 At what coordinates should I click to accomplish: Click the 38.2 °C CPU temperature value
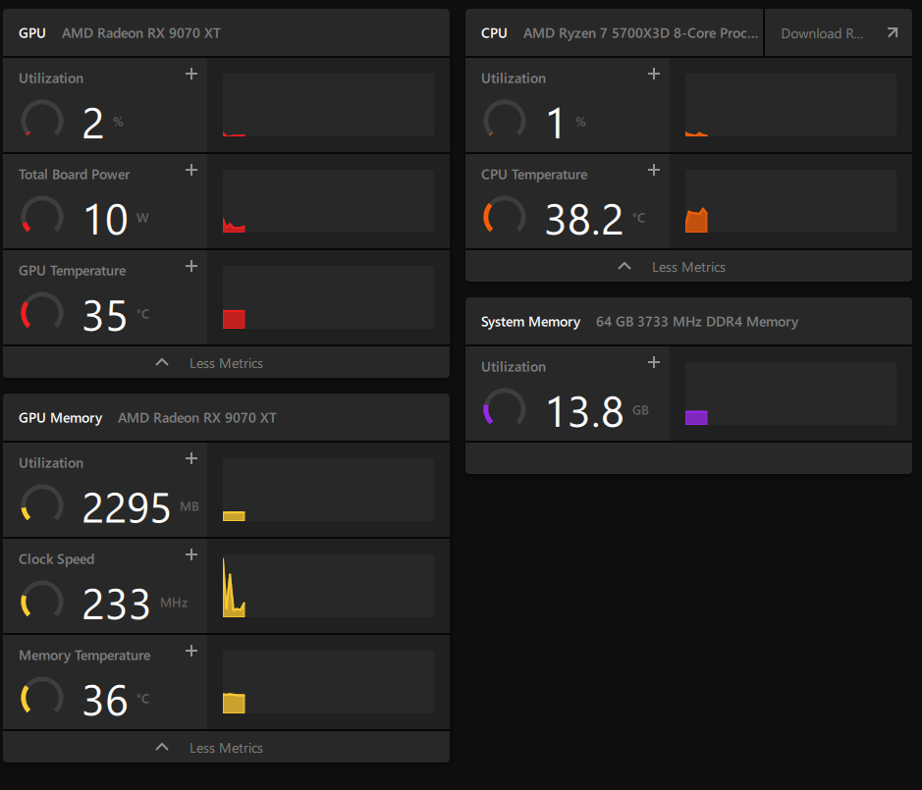pos(595,220)
